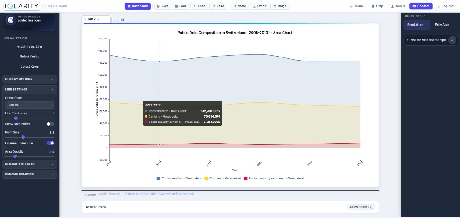The width and height of the screenshot is (460, 218).
Task: Toggle Confederation - Gross debt legend entry
Action: tap(179, 179)
